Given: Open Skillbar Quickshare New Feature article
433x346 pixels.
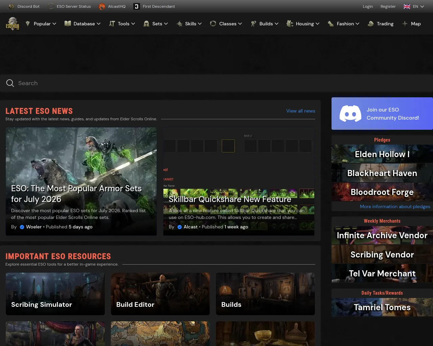Looking at the screenshot, I should pos(239,181).
